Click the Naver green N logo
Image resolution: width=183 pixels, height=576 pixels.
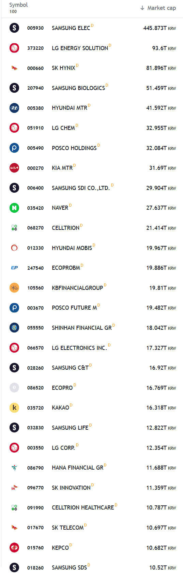pyautogui.click(x=14, y=208)
